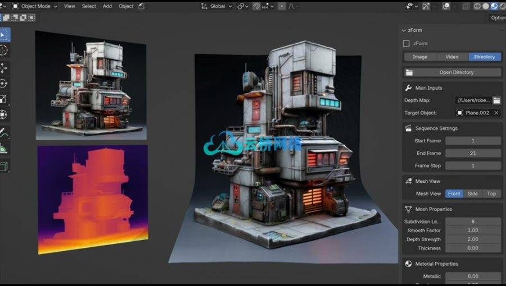Toggle snapping magnet button
506x286 pixels.
[256, 6]
